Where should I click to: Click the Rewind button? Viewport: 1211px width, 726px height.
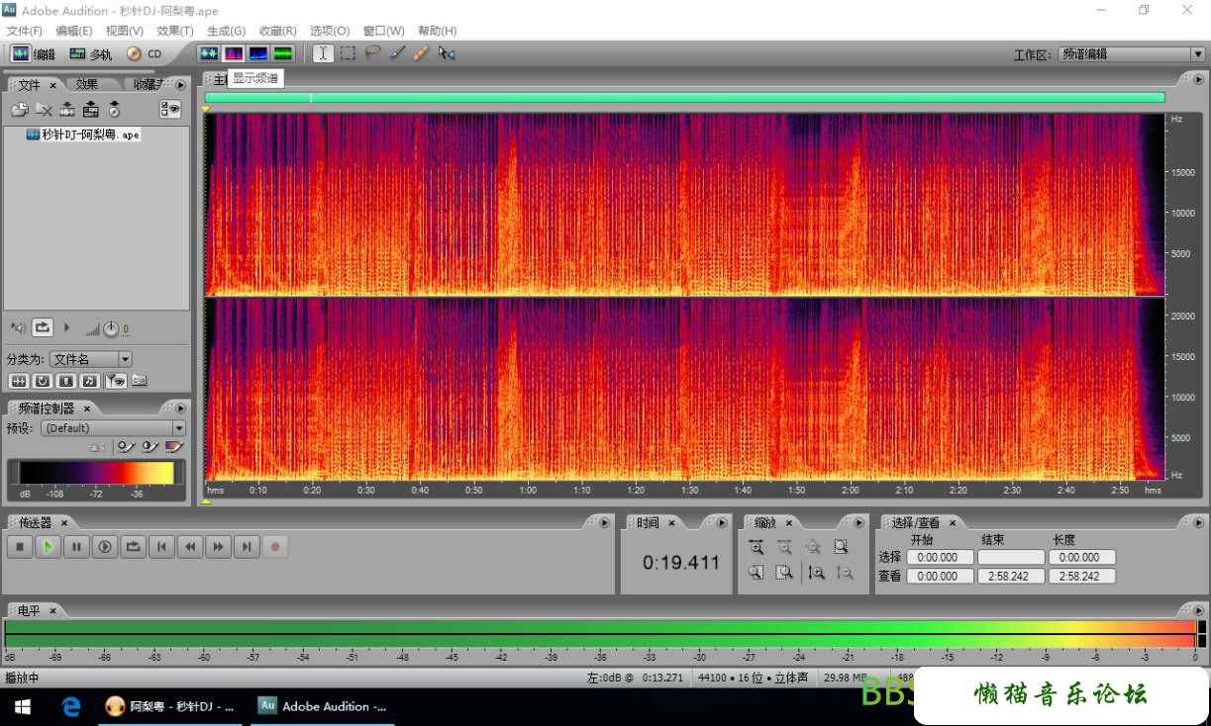(x=190, y=546)
